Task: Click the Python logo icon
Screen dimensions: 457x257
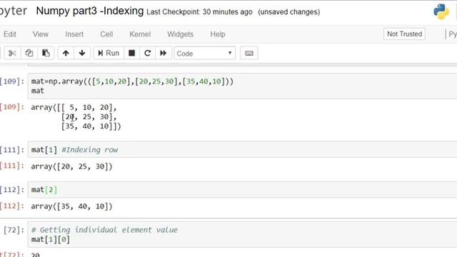Action: click(441, 11)
